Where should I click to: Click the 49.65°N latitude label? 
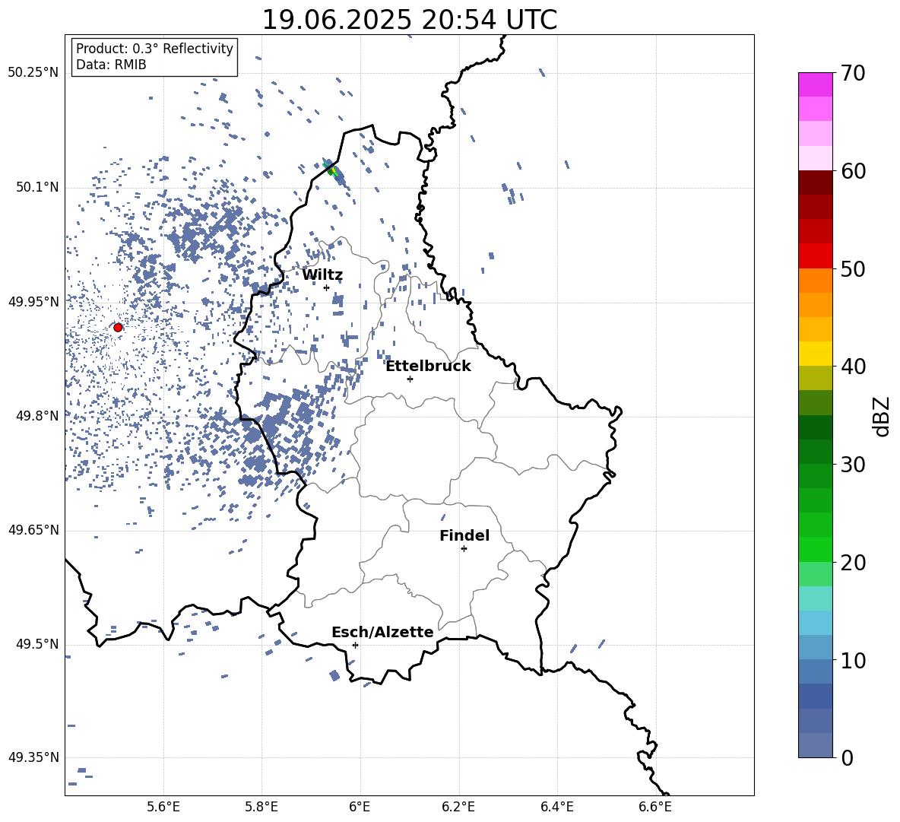(33, 529)
